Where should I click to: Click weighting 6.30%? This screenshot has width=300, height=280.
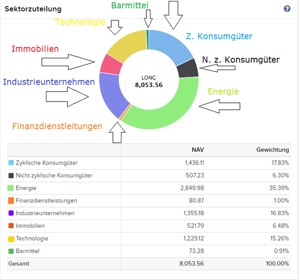click(281, 176)
